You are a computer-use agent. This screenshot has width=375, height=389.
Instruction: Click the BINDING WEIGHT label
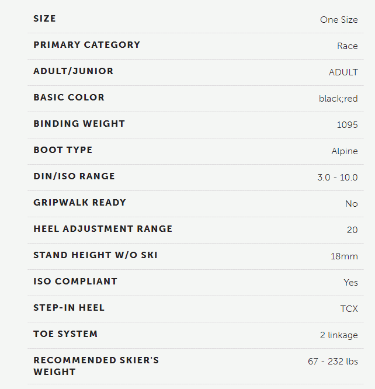click(79, 124)
